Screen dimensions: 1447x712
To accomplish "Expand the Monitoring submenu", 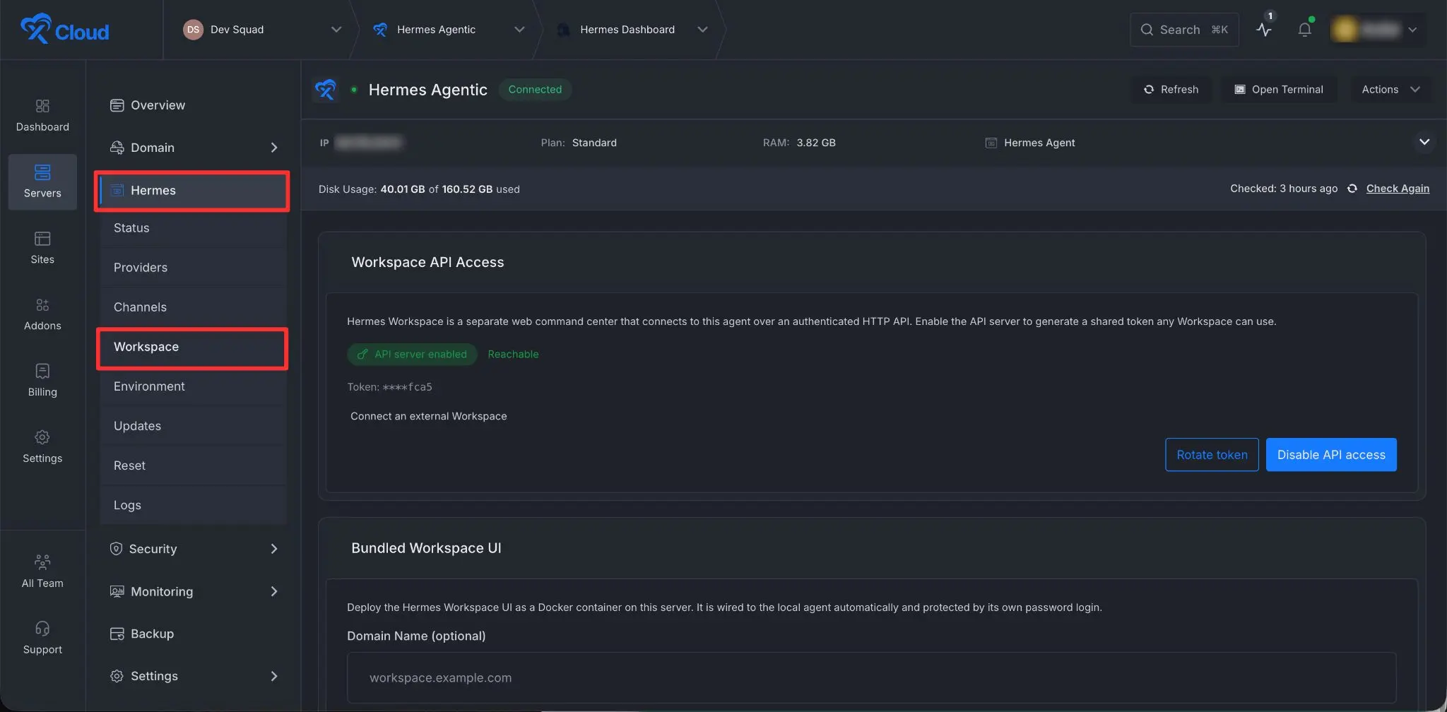I will point(274,591).
